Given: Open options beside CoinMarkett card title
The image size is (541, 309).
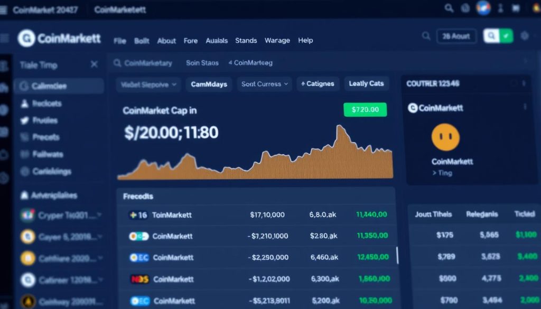Looking at the screenshot, I should [525, 107].
